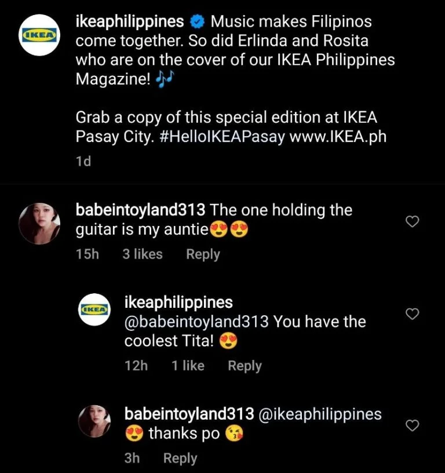Like the 'thanks po' reply heart
The image size is (445, 473).
pyautogui.click(x=412, y=425)
